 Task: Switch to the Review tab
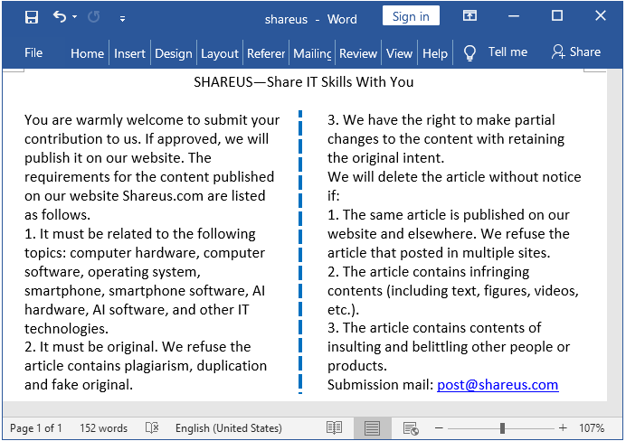click(358, 53)
